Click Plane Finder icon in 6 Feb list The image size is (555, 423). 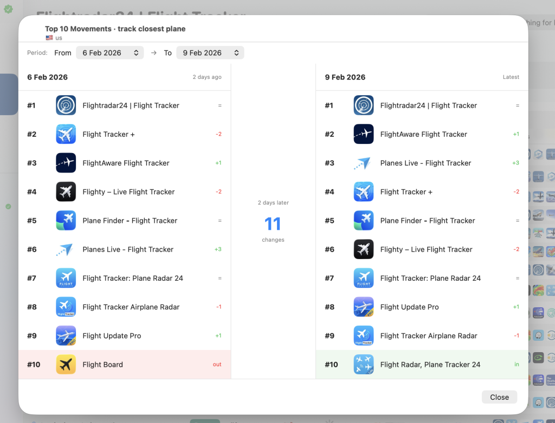(x=66, y=221)
